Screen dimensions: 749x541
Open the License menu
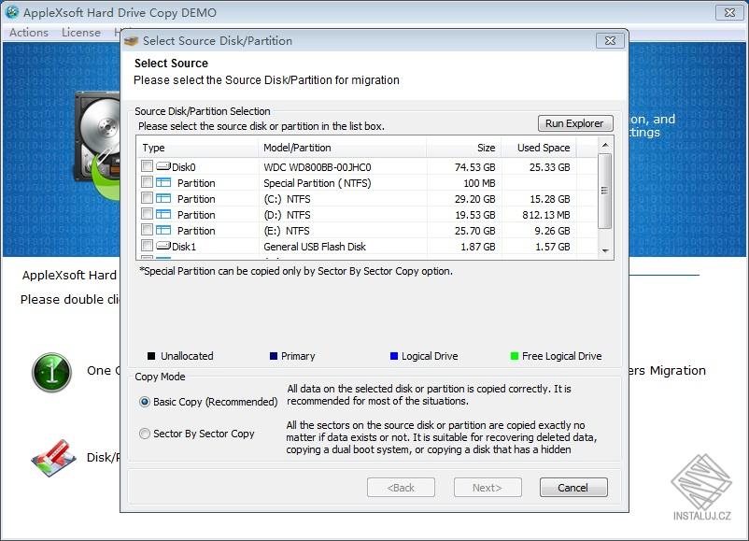(x=80, y=32)
